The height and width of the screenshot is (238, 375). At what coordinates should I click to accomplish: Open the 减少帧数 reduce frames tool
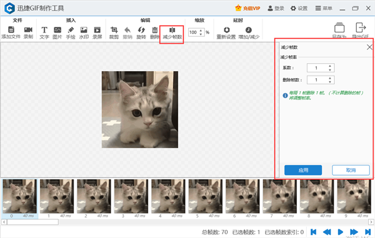click(x=172, y=33)
